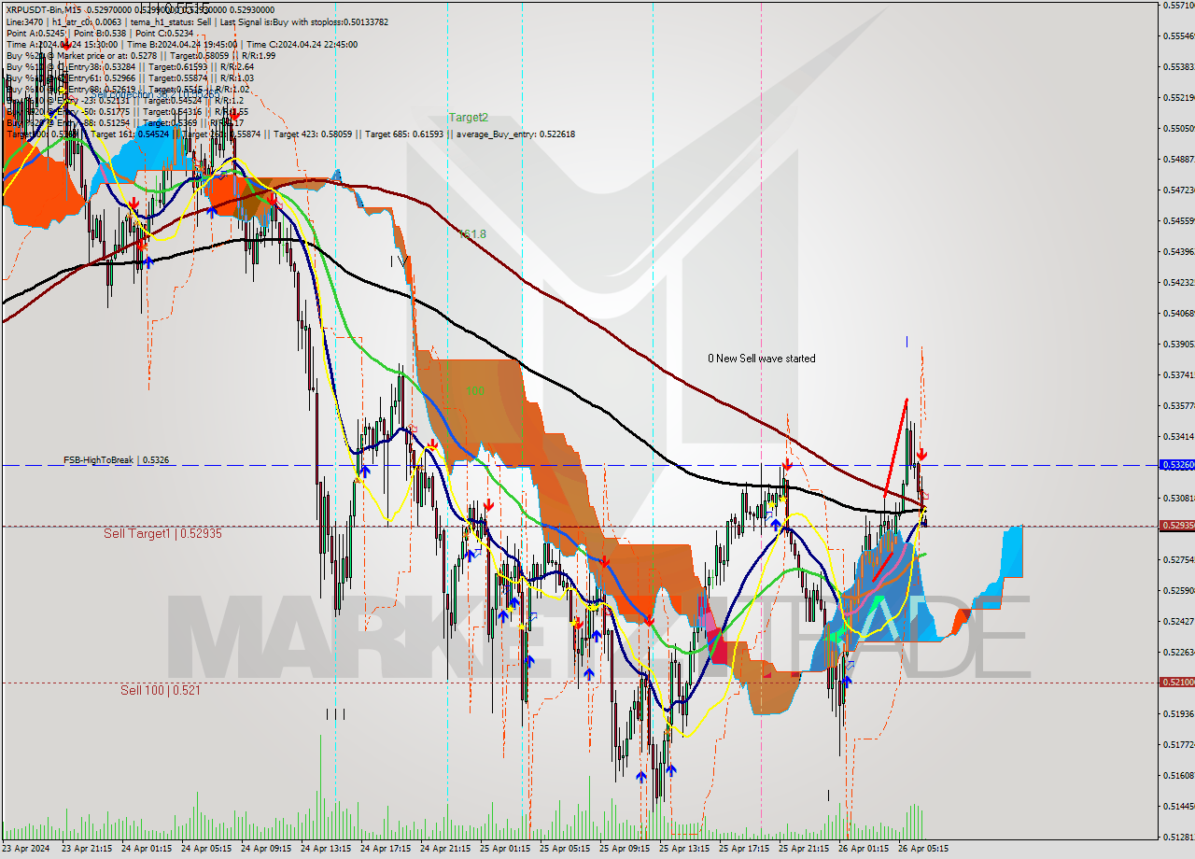Click the 0.53905 price axis label
This screenshot has height=859, width=1195.
coord(1178,344)
